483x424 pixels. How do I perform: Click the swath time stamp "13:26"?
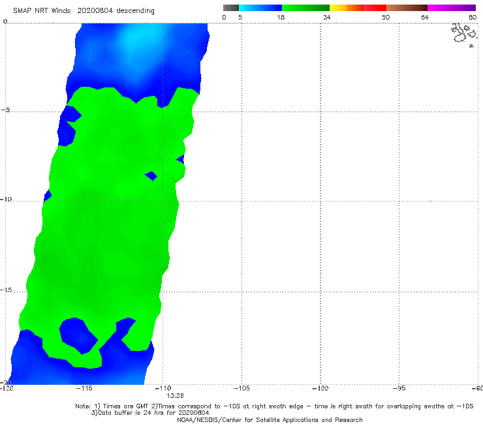(x=176, y=396)
